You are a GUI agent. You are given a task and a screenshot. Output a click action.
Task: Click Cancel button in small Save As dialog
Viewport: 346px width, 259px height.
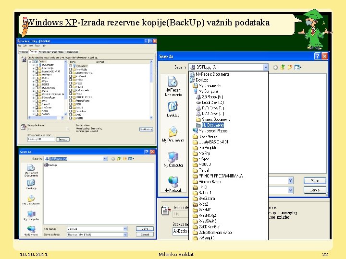(x=145, y=235)
